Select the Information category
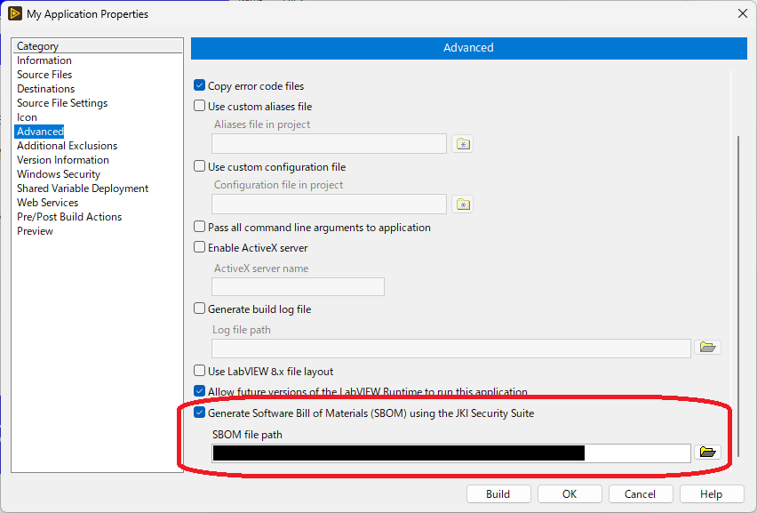Screen dimensions: 757x513 pyautogui.click(x=44, y=60)
